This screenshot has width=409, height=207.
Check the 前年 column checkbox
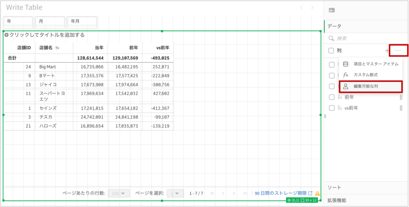(331, 97)
